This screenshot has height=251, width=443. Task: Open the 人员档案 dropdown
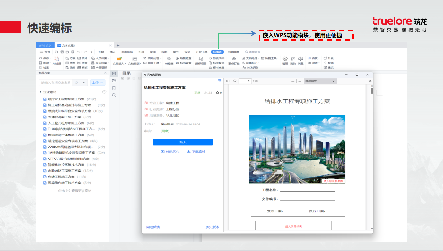point(100,58)
